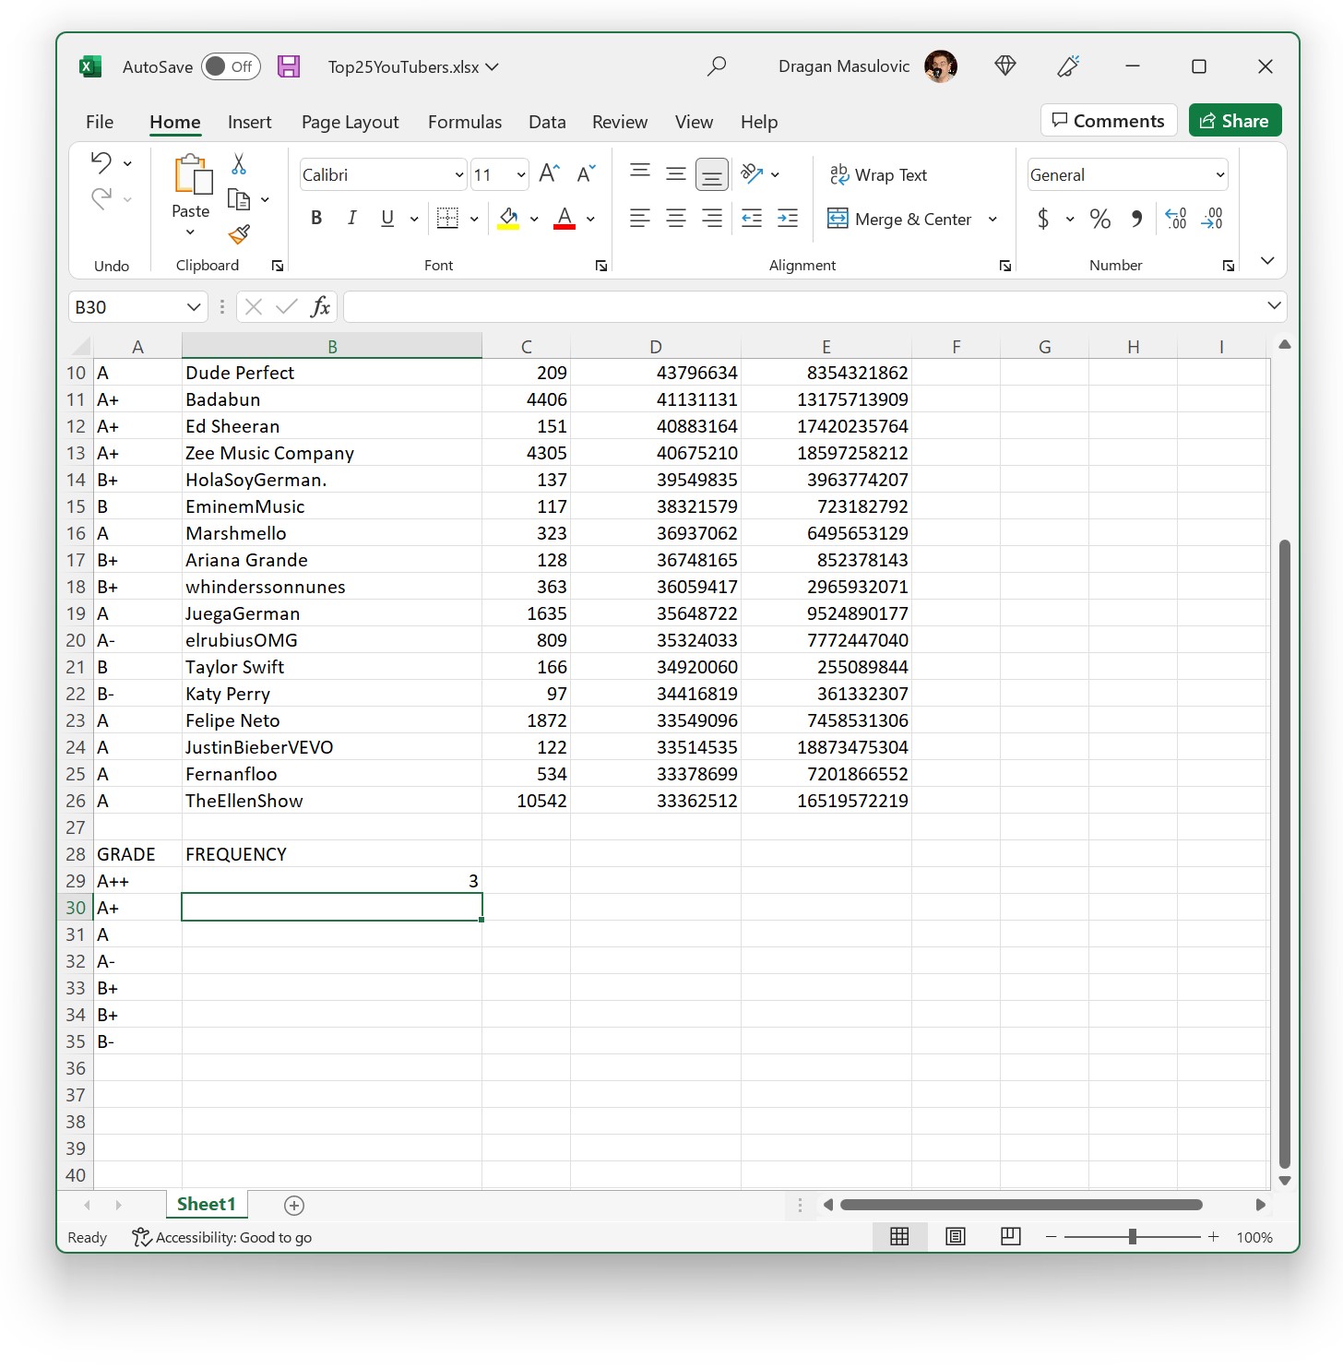Click the Orientation text angle icon
This screenshot has height=1368, width=1343.
(753, 173)
